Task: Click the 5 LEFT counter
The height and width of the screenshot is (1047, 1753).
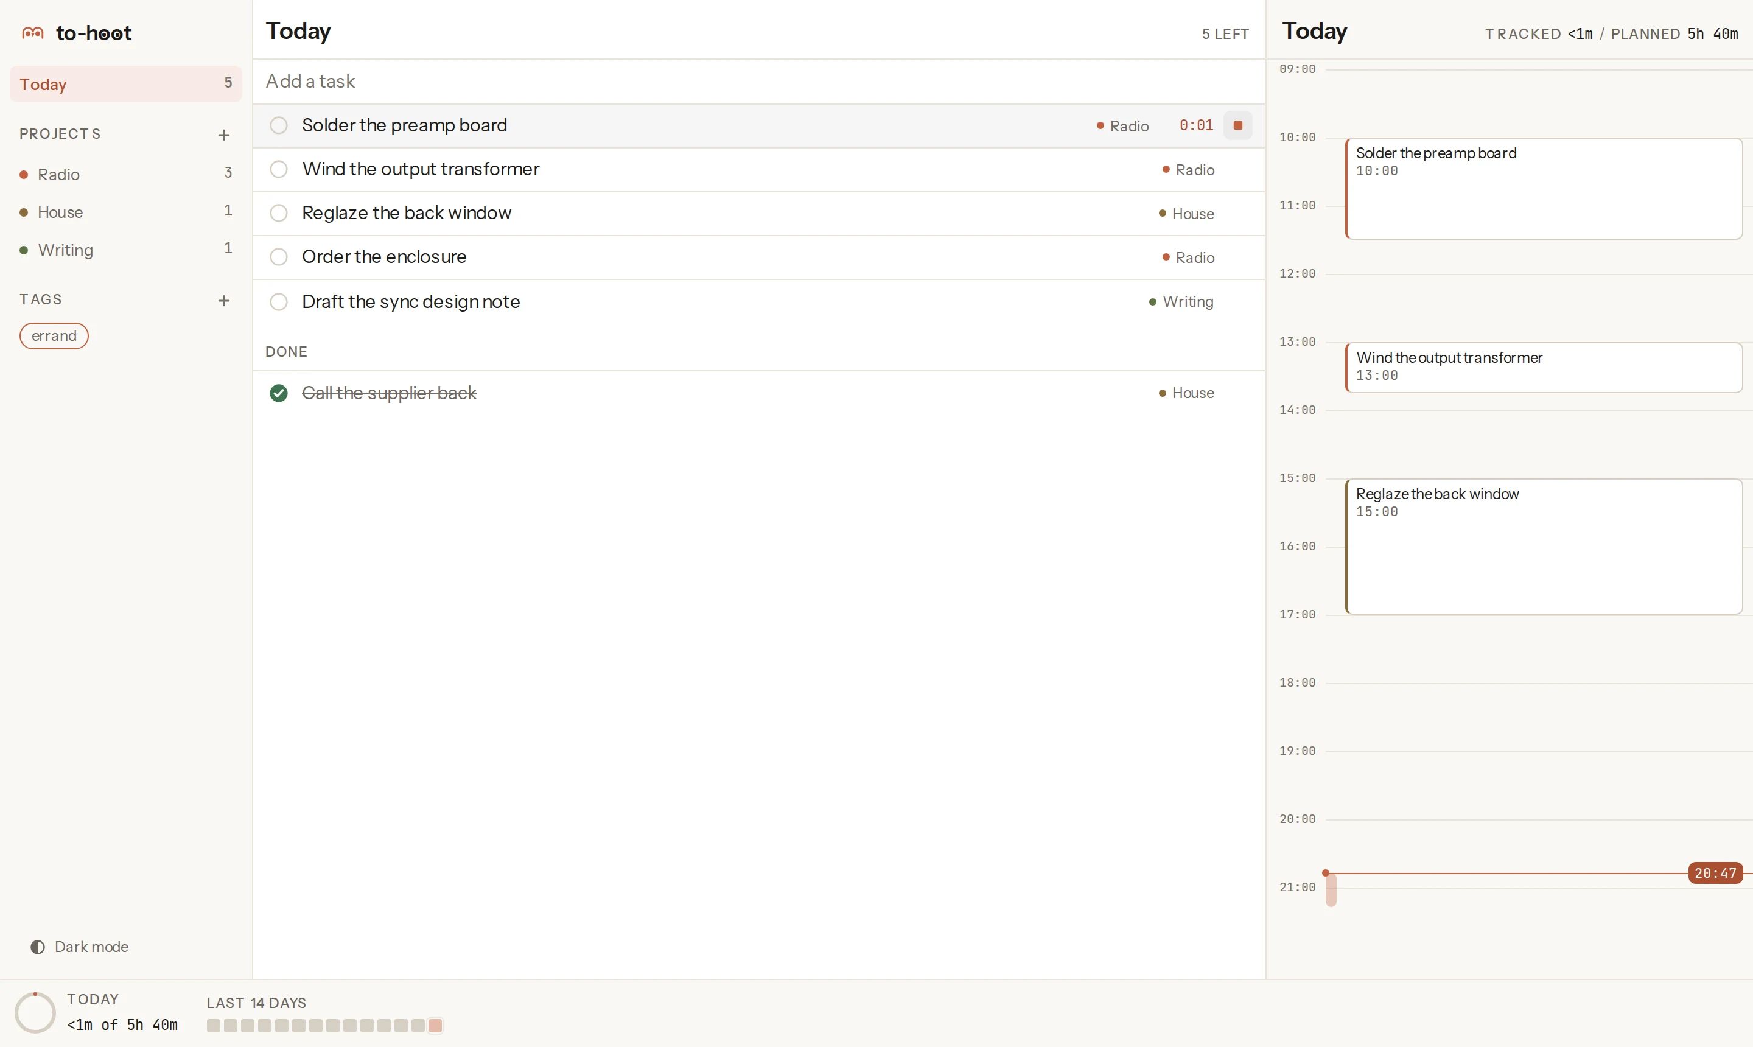Action: click(x=1225, y=34)
